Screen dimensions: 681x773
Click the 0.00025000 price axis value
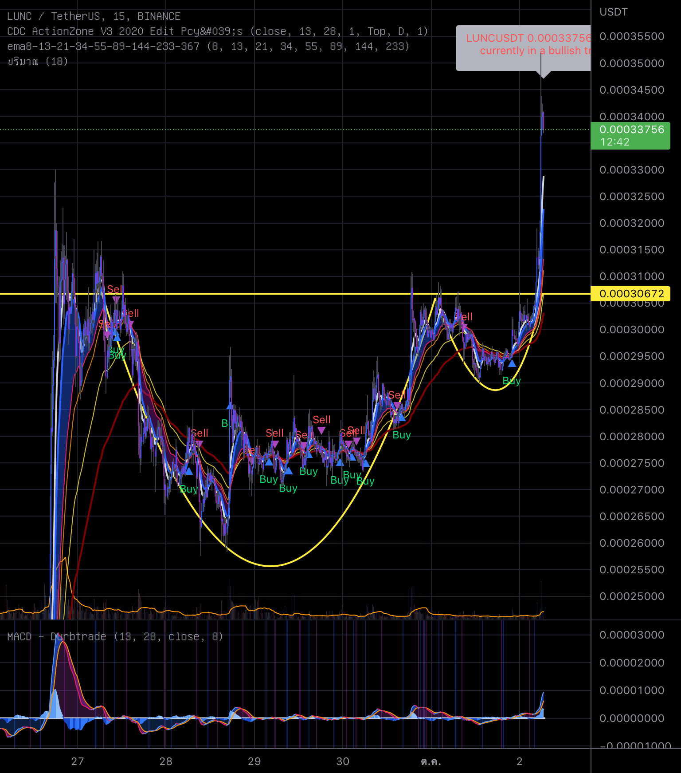click(x=632, y=596)
